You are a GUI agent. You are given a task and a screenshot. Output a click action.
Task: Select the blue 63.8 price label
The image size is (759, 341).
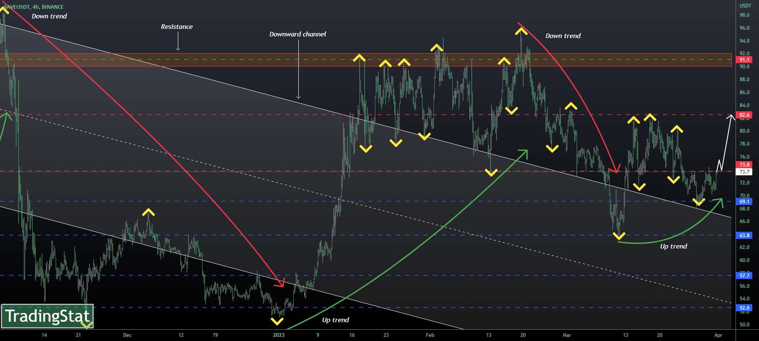point(745,236)
